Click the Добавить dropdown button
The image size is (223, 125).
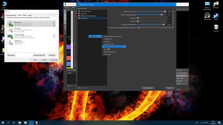[95, 36]
